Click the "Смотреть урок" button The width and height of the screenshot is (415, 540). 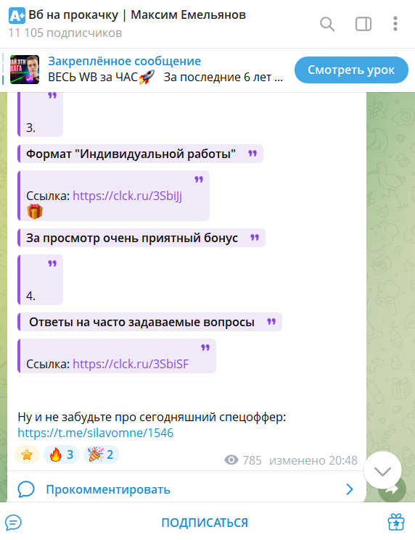(x=351, y=70)
